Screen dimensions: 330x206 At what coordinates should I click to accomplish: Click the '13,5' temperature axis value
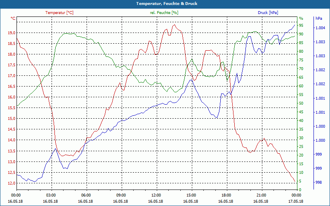12,151
